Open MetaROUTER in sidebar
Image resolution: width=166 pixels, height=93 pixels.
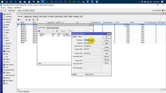[x=10, y=70]
